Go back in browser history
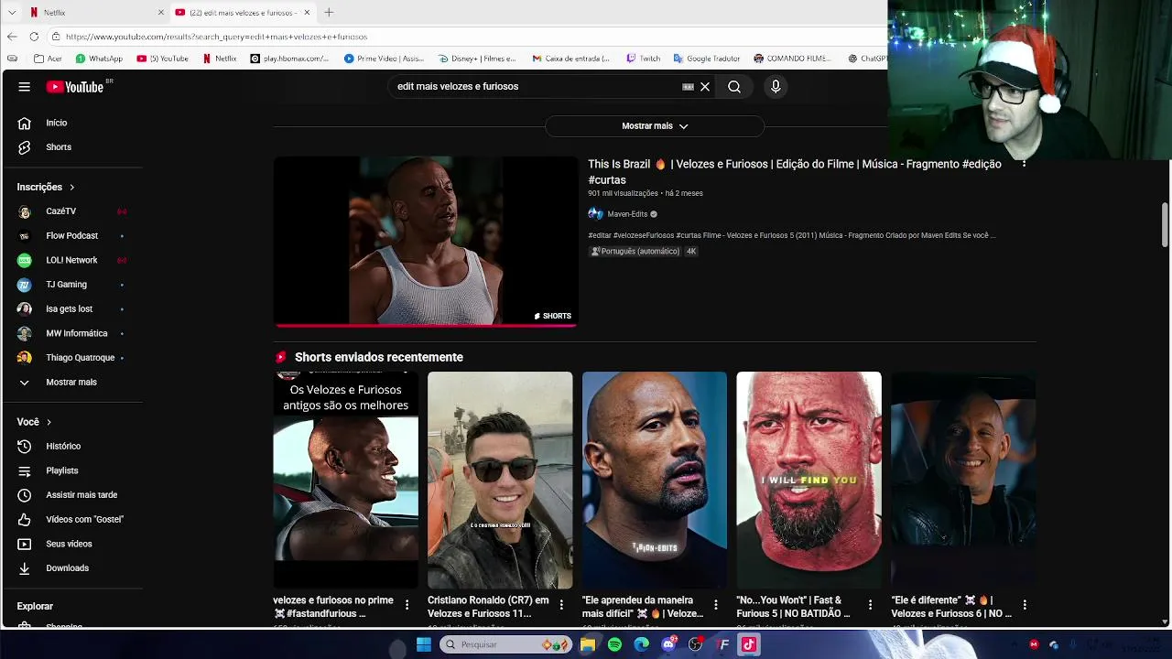1172x659 pixels. [12, 37]
